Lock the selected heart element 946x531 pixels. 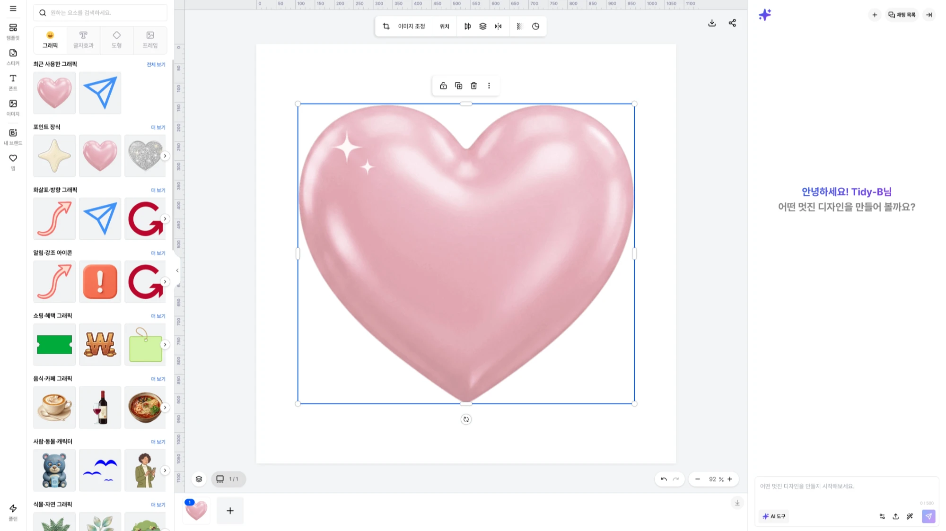coord(443,86)
